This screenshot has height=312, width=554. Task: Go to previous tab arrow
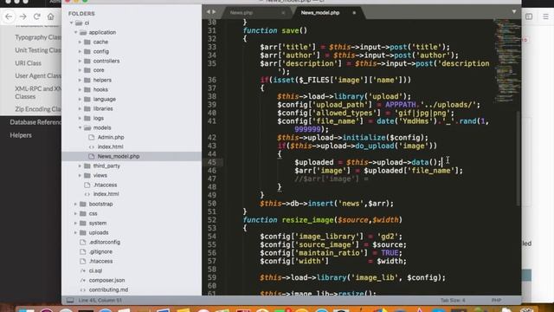click(x=208, y=12)
